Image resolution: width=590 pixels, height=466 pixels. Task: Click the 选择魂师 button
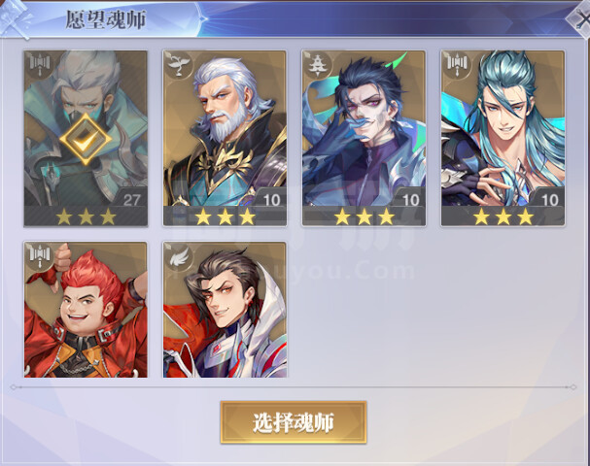click(x=294, y=422)
